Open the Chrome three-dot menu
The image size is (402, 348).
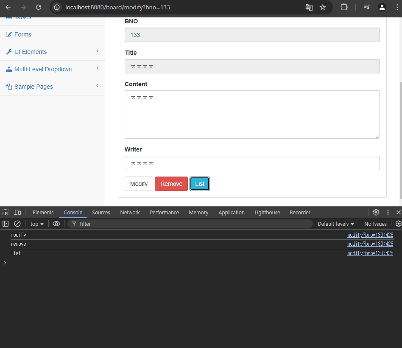[x=397, y=7]
